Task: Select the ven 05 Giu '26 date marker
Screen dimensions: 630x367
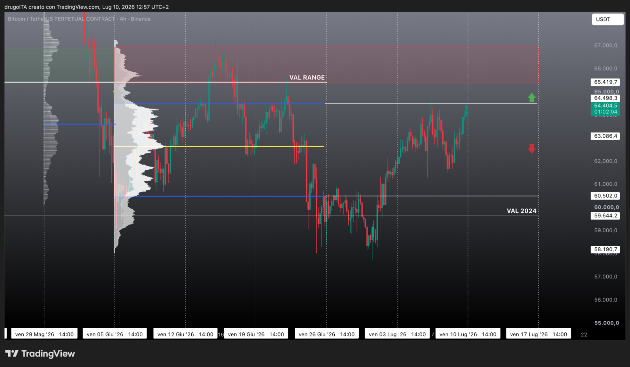Action: pyautogui.click(x=115, y=334)
